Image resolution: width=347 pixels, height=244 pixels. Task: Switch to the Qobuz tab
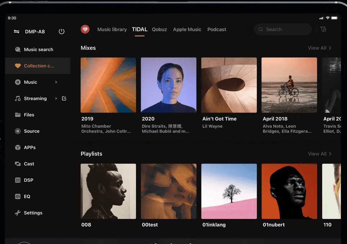(159, 29)
